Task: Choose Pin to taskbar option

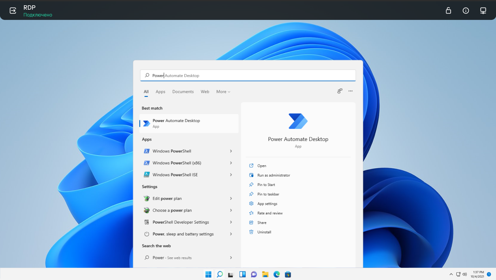Action: [268, 195]
